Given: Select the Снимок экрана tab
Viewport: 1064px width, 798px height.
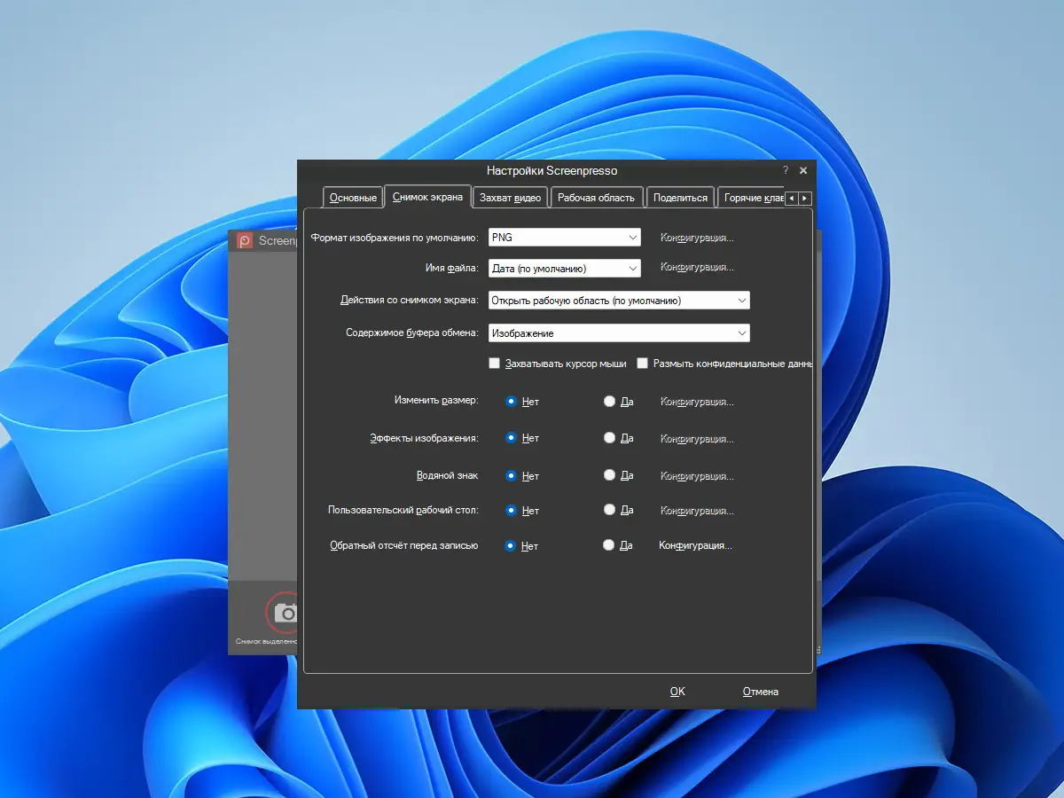Looking at the screenshot, I should [427, 197].
